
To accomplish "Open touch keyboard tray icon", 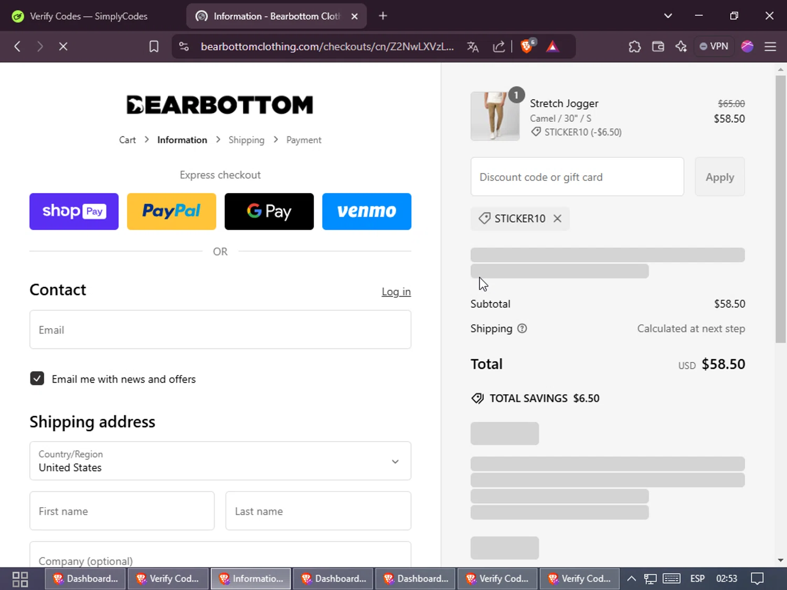I will click(672, 578).
